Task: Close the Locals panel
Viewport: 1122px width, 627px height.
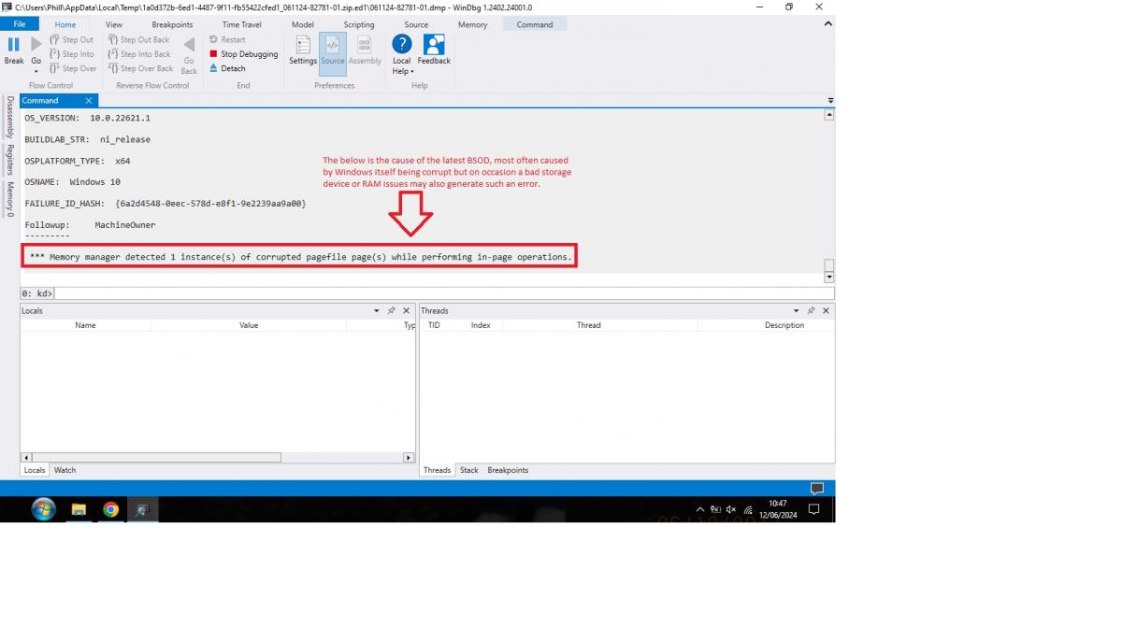Action: tap(407, 310)
